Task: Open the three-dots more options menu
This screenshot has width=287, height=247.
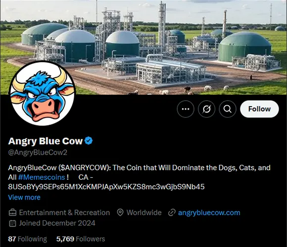Action: click(186, 109)
